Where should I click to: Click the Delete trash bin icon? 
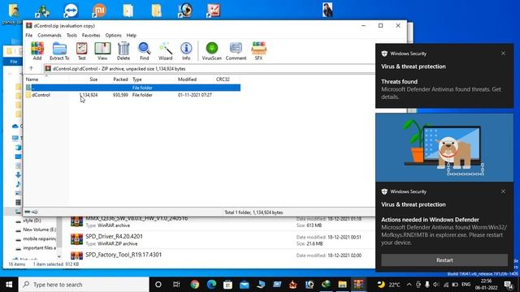tap(123, 51)
